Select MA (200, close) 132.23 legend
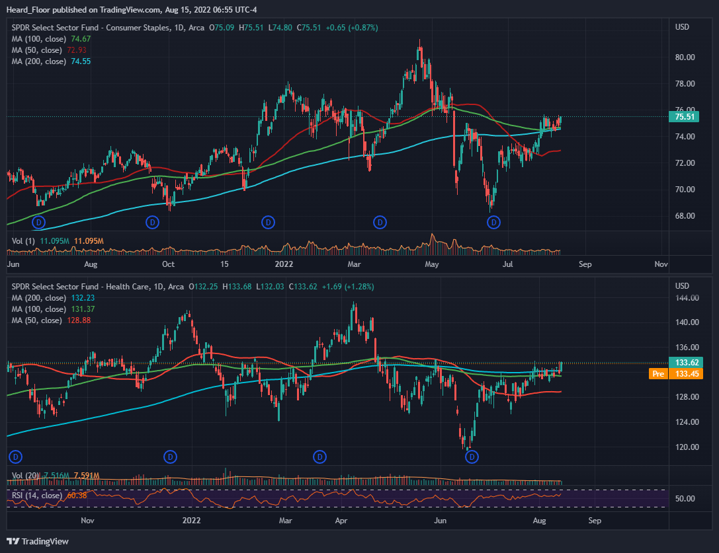This screenshot has height=553, width=719. pos(53,298)
